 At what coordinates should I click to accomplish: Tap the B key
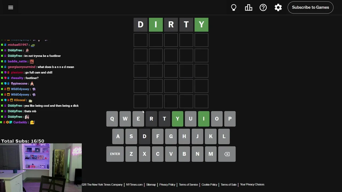pyautogui.click(x=184, y=154)
